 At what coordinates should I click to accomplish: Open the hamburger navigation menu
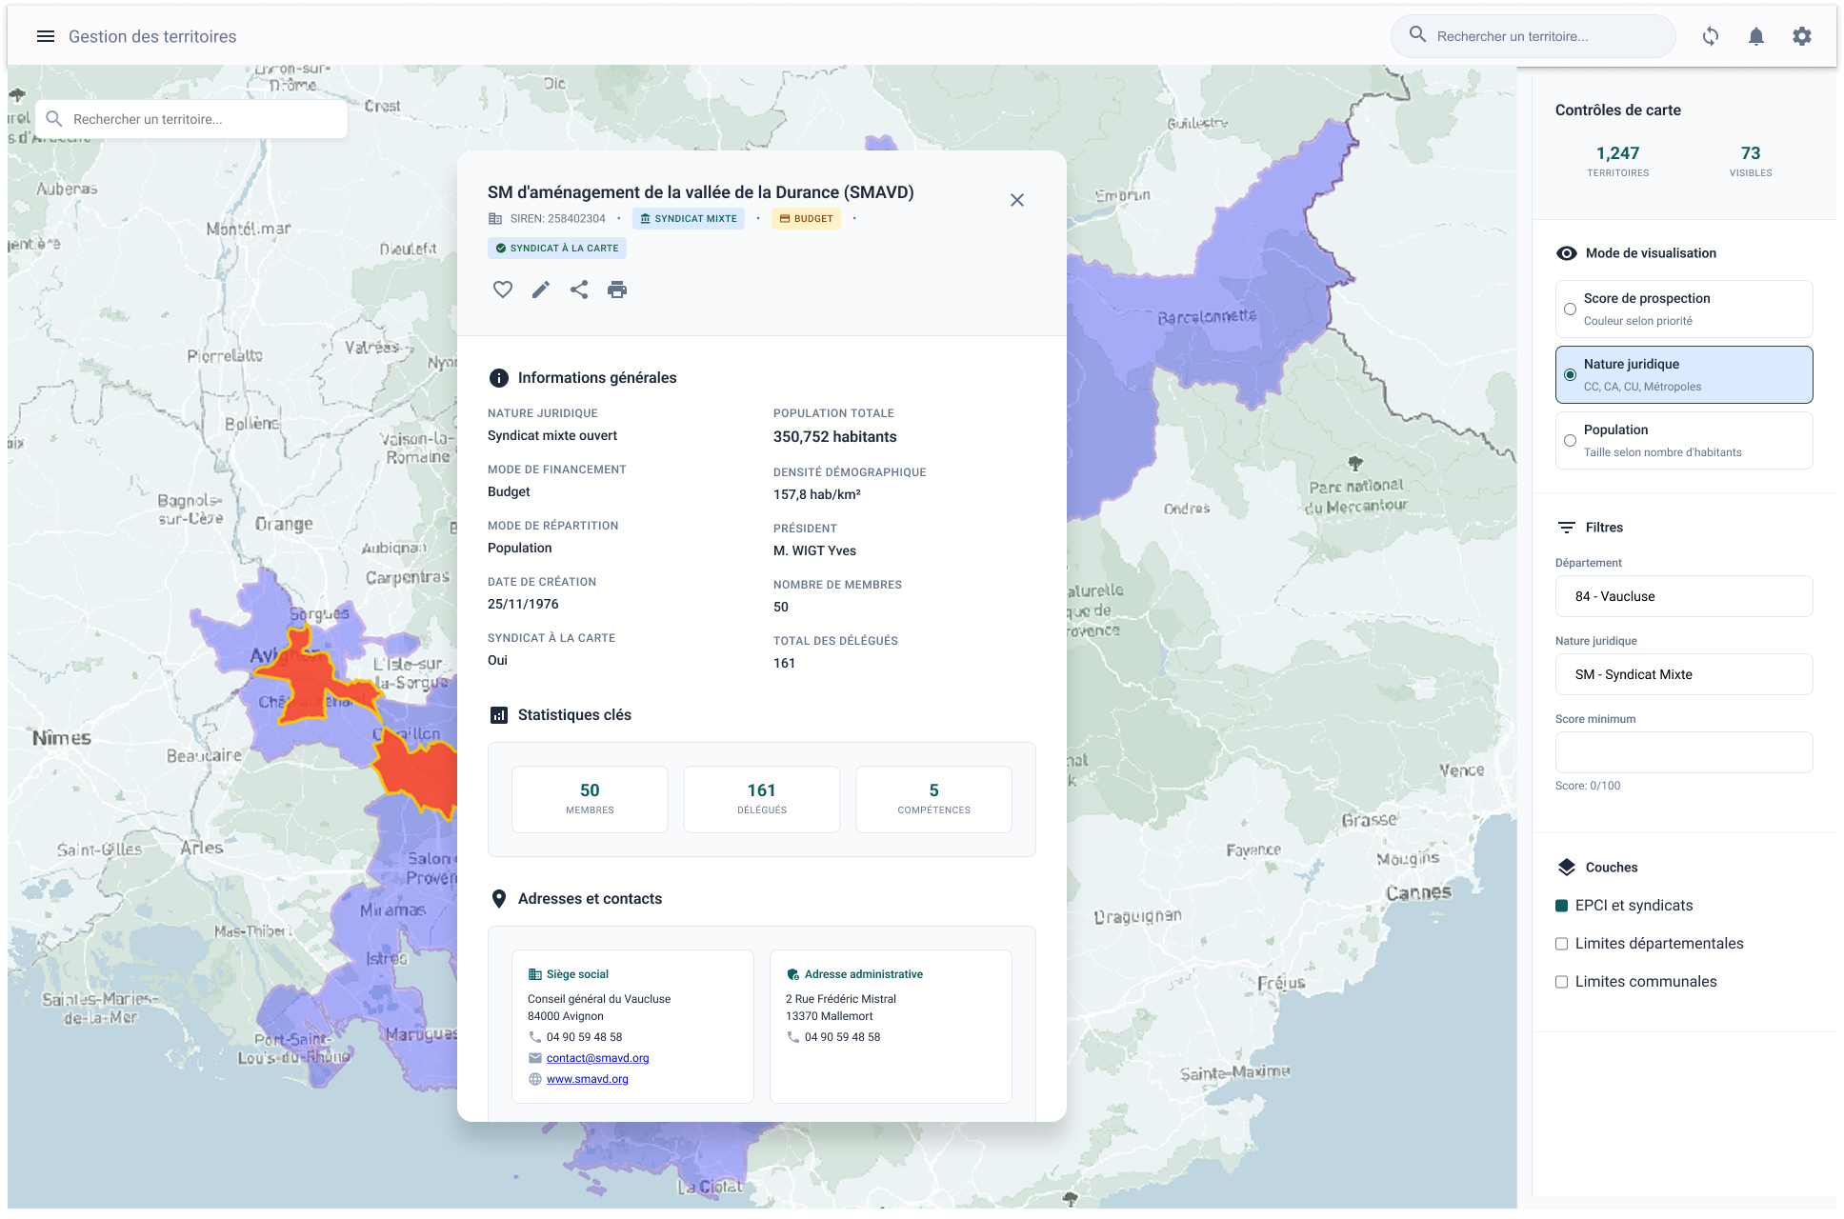[x=45, y=36]
